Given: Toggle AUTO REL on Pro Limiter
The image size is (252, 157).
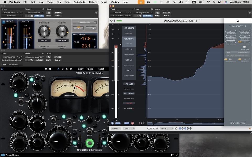Looking at the screenshot, I should pyautogui.click(x=78, y=28).
